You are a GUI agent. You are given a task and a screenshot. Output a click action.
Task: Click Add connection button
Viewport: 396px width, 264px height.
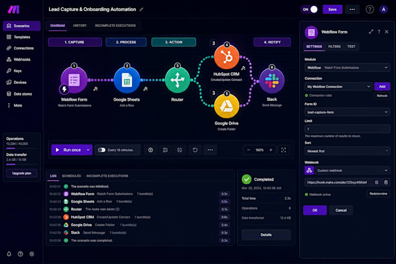coord(382,87)
